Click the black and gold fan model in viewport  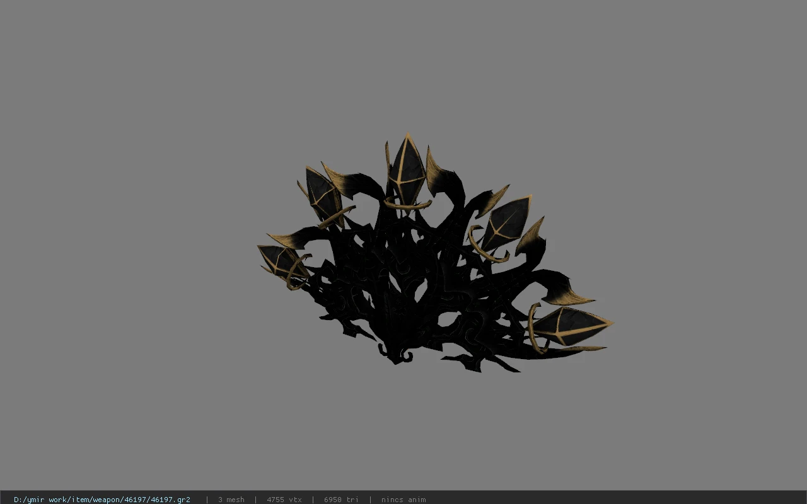coord(435,253)
